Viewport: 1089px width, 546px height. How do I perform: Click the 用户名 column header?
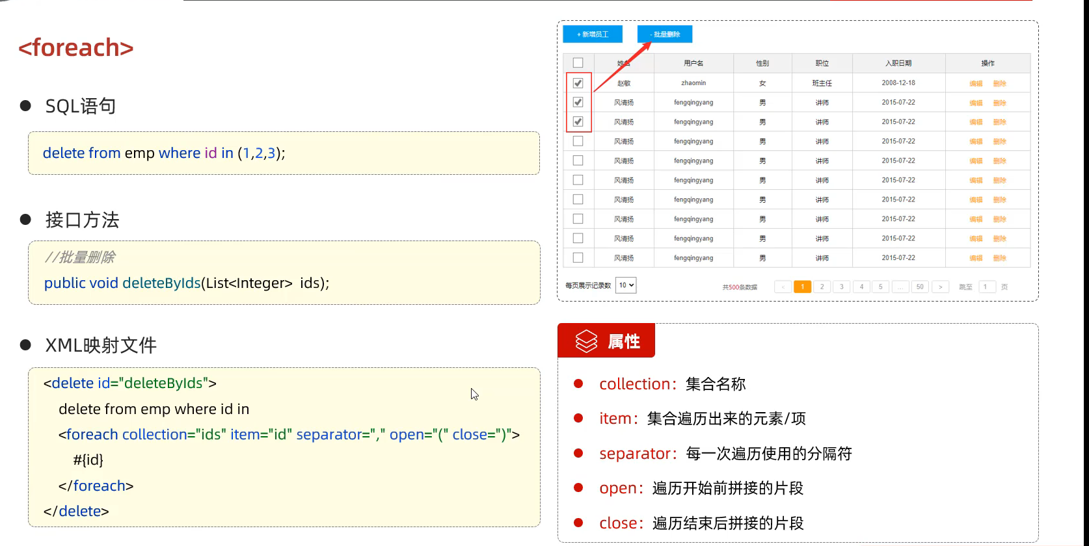[693, 63]
